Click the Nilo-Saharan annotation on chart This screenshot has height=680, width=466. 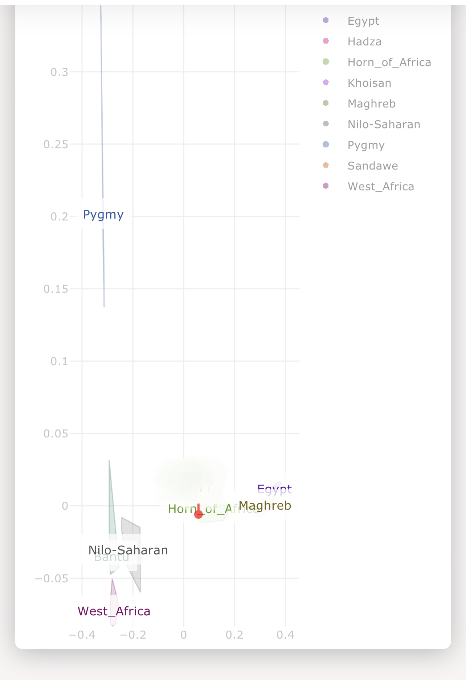click(128, 550)
